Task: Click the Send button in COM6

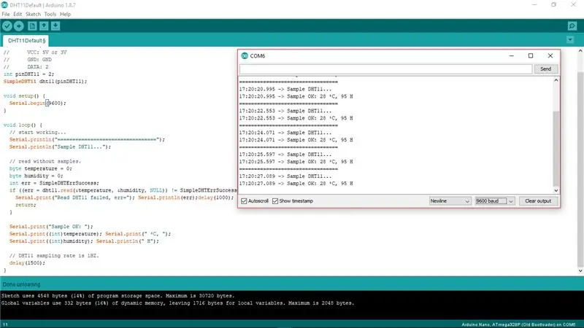Action: coord(545,69)
